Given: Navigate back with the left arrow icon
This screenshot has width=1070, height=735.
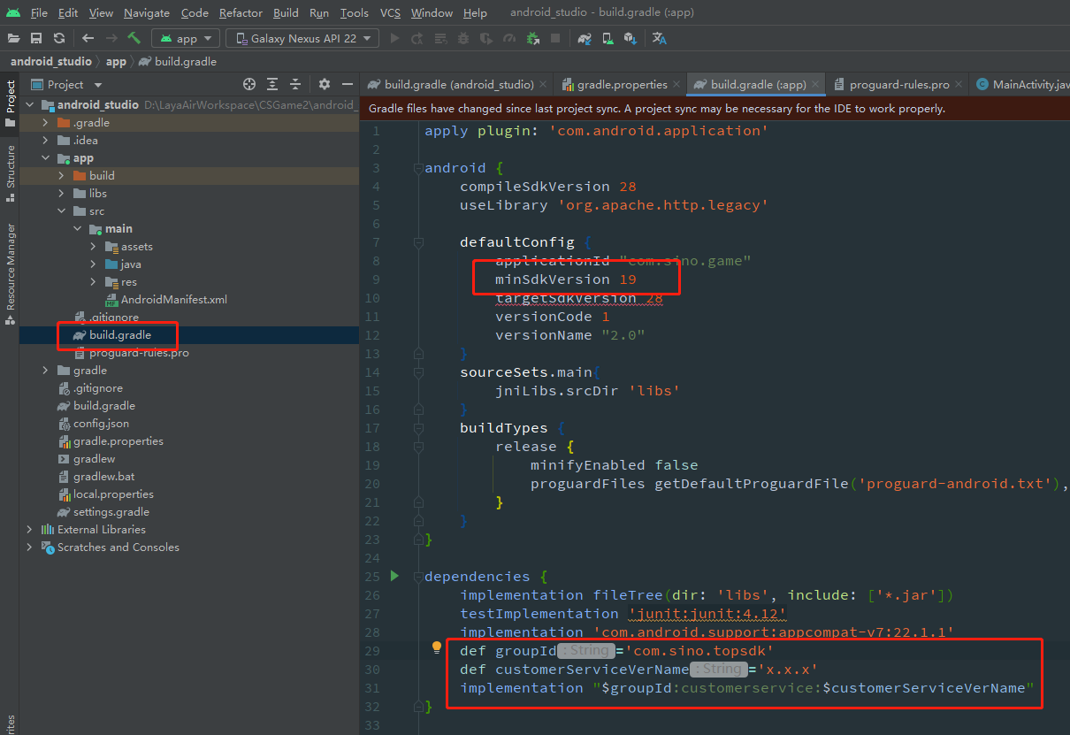Looking at the screenshot, I should [88, 38].
